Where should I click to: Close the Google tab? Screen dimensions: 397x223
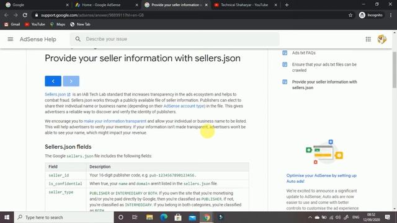[x=67, y=5]
